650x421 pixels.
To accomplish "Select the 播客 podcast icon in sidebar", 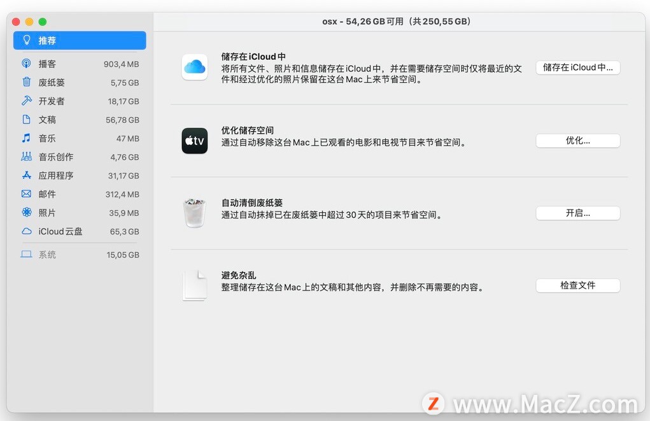I will (25, 64).
